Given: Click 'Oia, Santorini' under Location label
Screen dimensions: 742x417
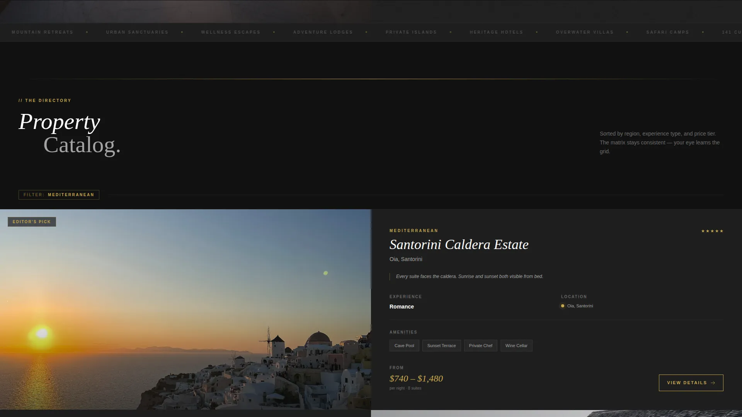Looking at the screenshot, I should pos(580,306).
